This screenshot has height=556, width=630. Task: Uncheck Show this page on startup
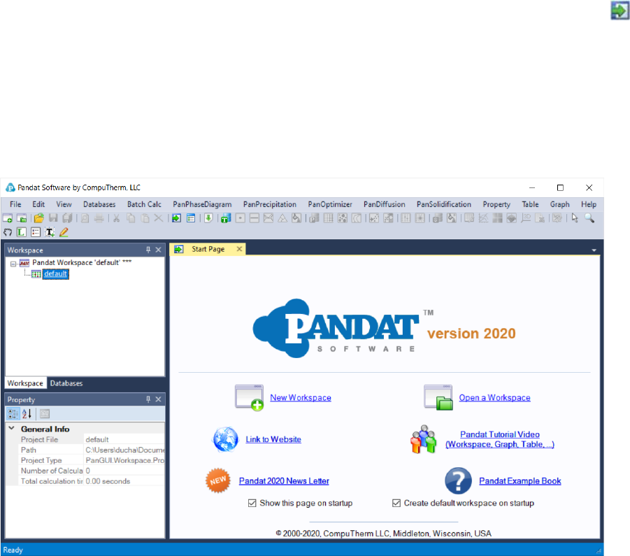(x=252, y=503)
